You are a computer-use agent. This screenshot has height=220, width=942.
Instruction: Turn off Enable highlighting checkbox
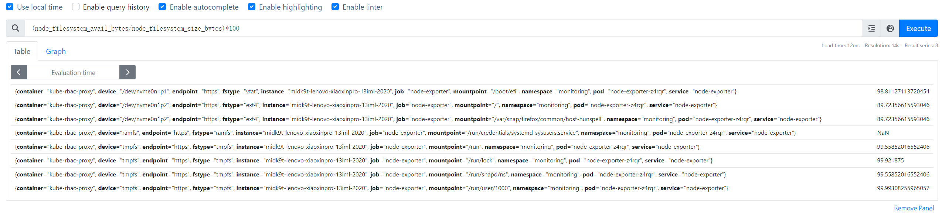(x=252, y=7)
